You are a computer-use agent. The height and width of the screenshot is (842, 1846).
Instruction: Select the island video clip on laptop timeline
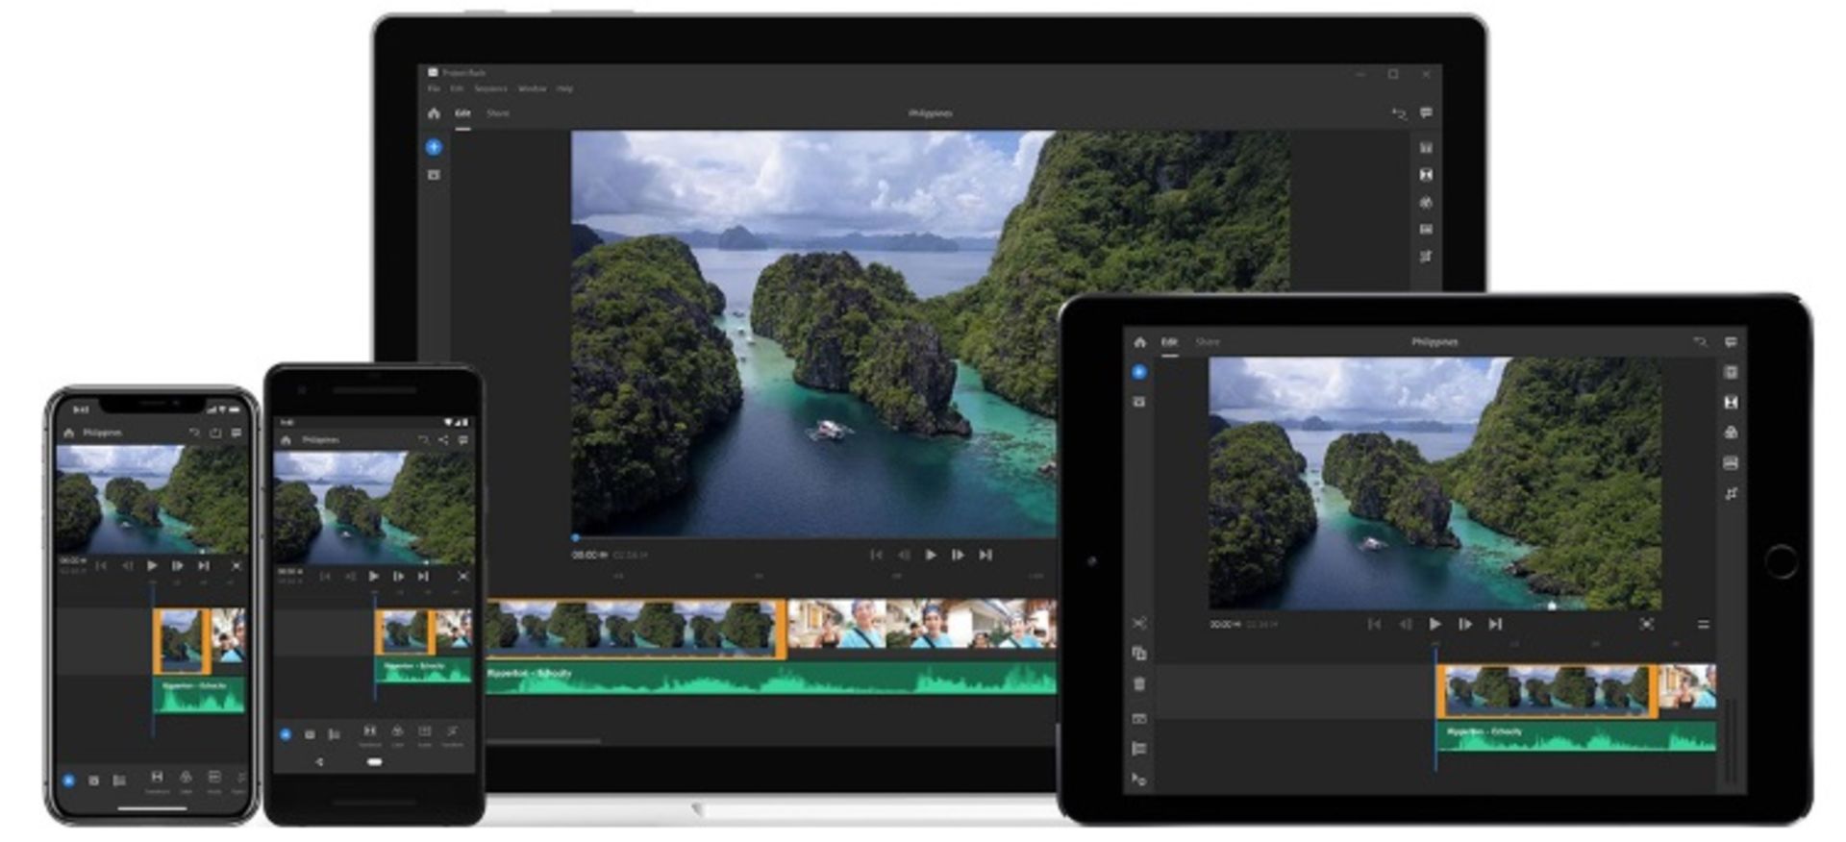pos(636,628)
